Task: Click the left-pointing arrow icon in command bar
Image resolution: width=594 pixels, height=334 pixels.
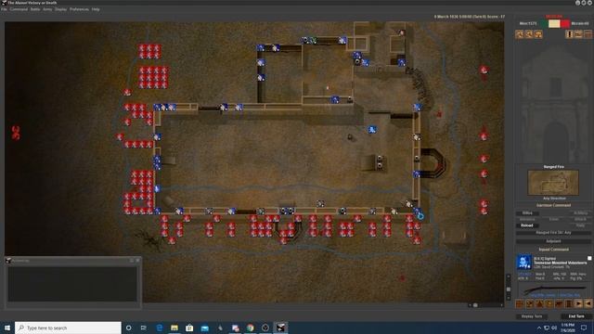Action: point(588,303)
